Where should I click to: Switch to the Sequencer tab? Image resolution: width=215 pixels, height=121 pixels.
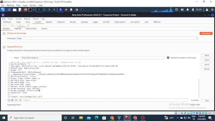click(61, 22)
